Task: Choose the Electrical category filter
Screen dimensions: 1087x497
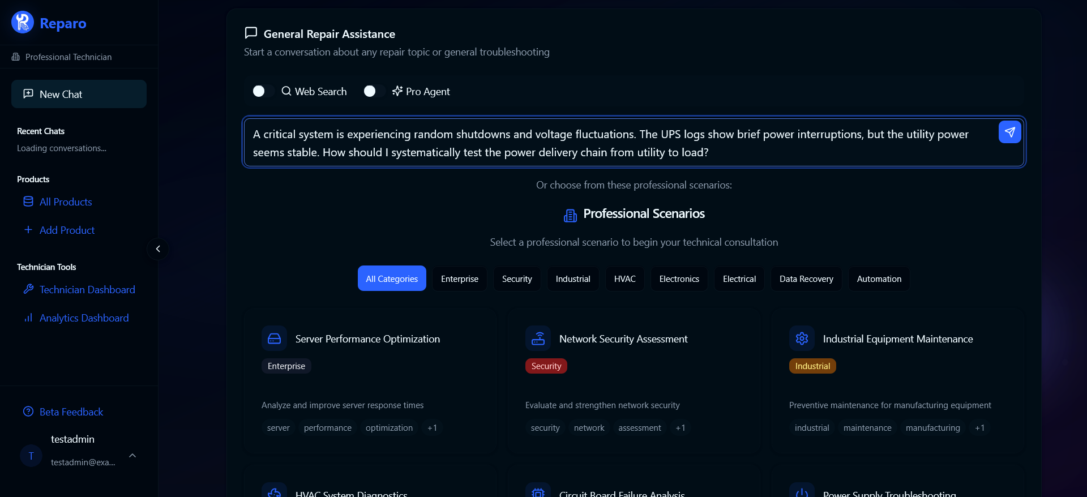Action: point(739,279)
